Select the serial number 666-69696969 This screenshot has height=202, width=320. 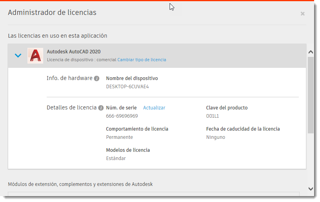[x=122, y=116]
